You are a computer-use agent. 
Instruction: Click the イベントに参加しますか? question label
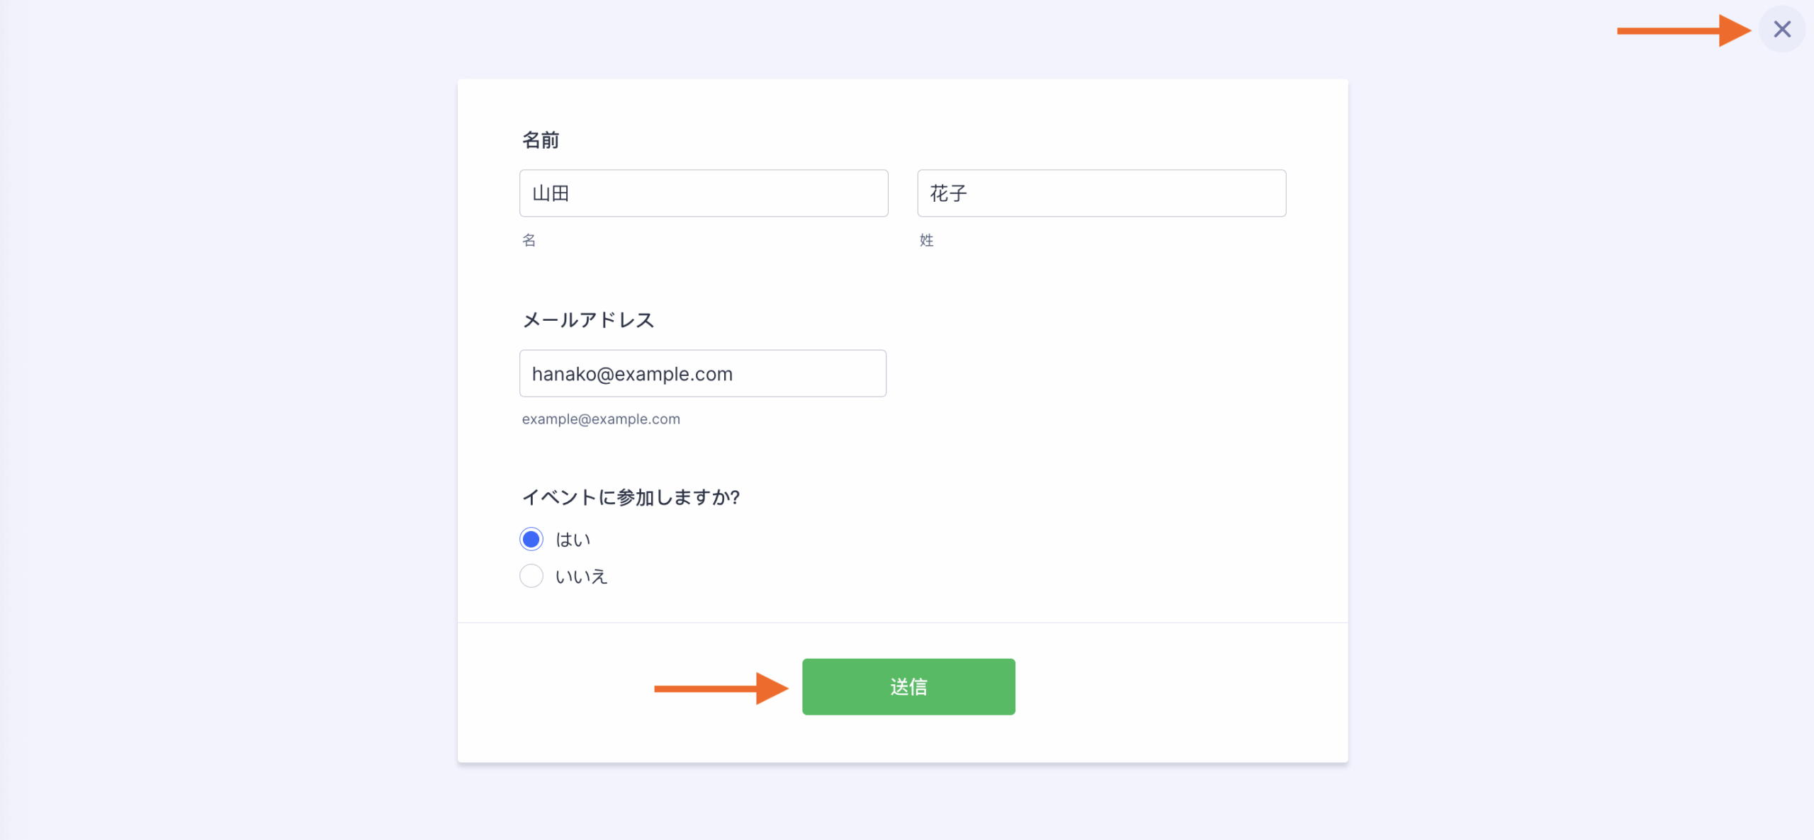tap(631, 497)
